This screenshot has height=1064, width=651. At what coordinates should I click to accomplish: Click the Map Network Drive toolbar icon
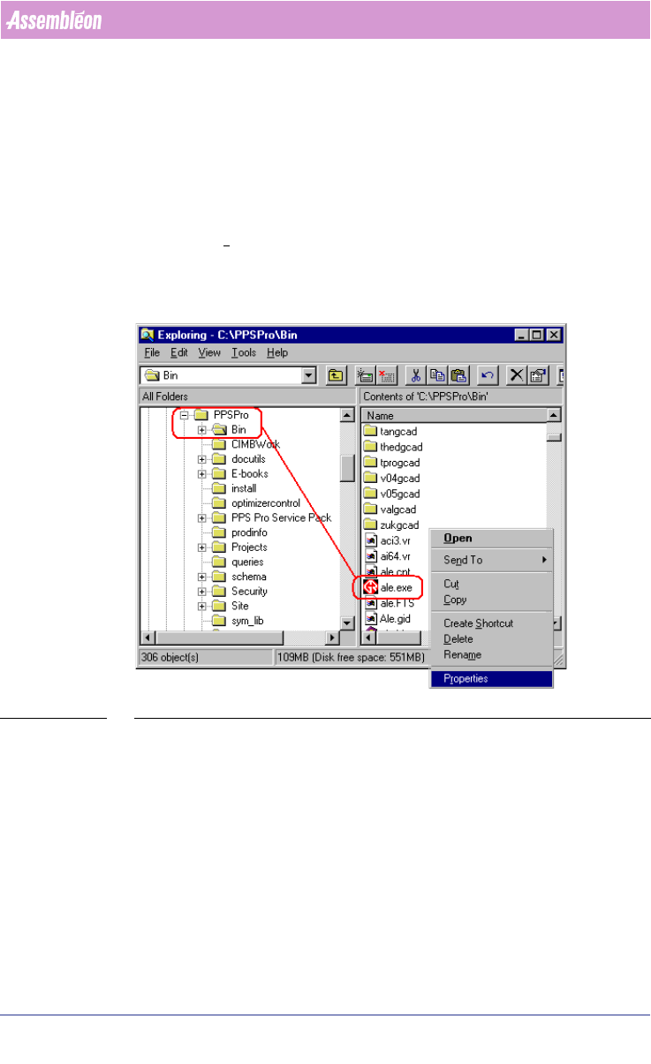click(365, 375)
